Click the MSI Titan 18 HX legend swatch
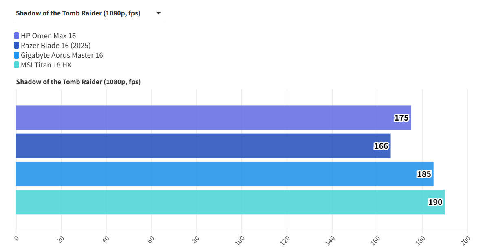The height and width of the screenshot is (252, 483). coord(16,65)
